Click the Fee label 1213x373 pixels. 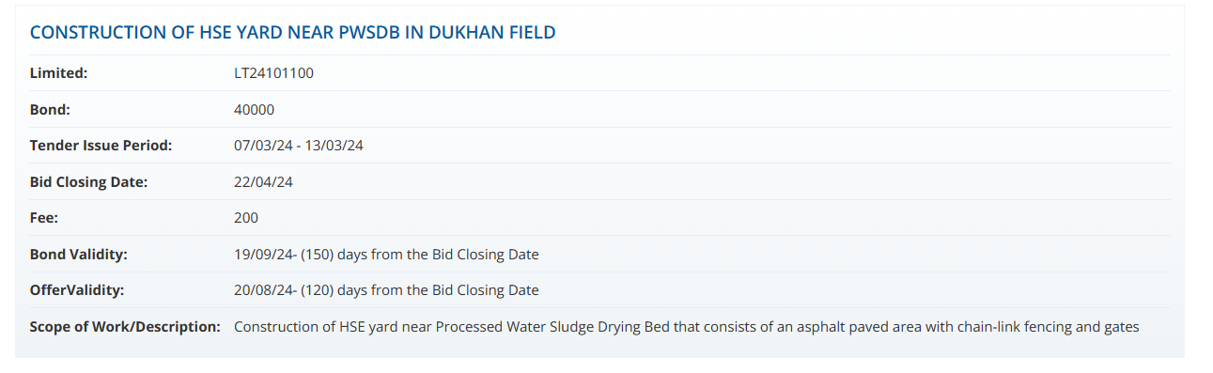point(43,218)
